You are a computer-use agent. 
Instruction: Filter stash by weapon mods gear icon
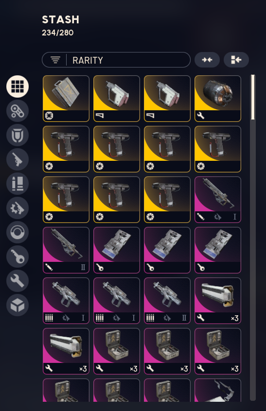(x=18, y=208)
